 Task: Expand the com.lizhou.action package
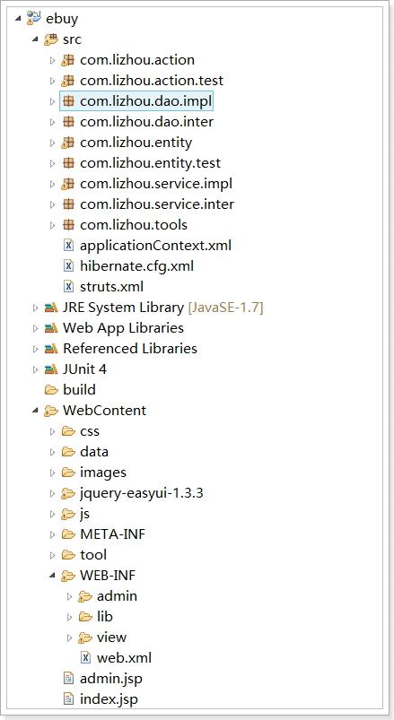[52, 60]
